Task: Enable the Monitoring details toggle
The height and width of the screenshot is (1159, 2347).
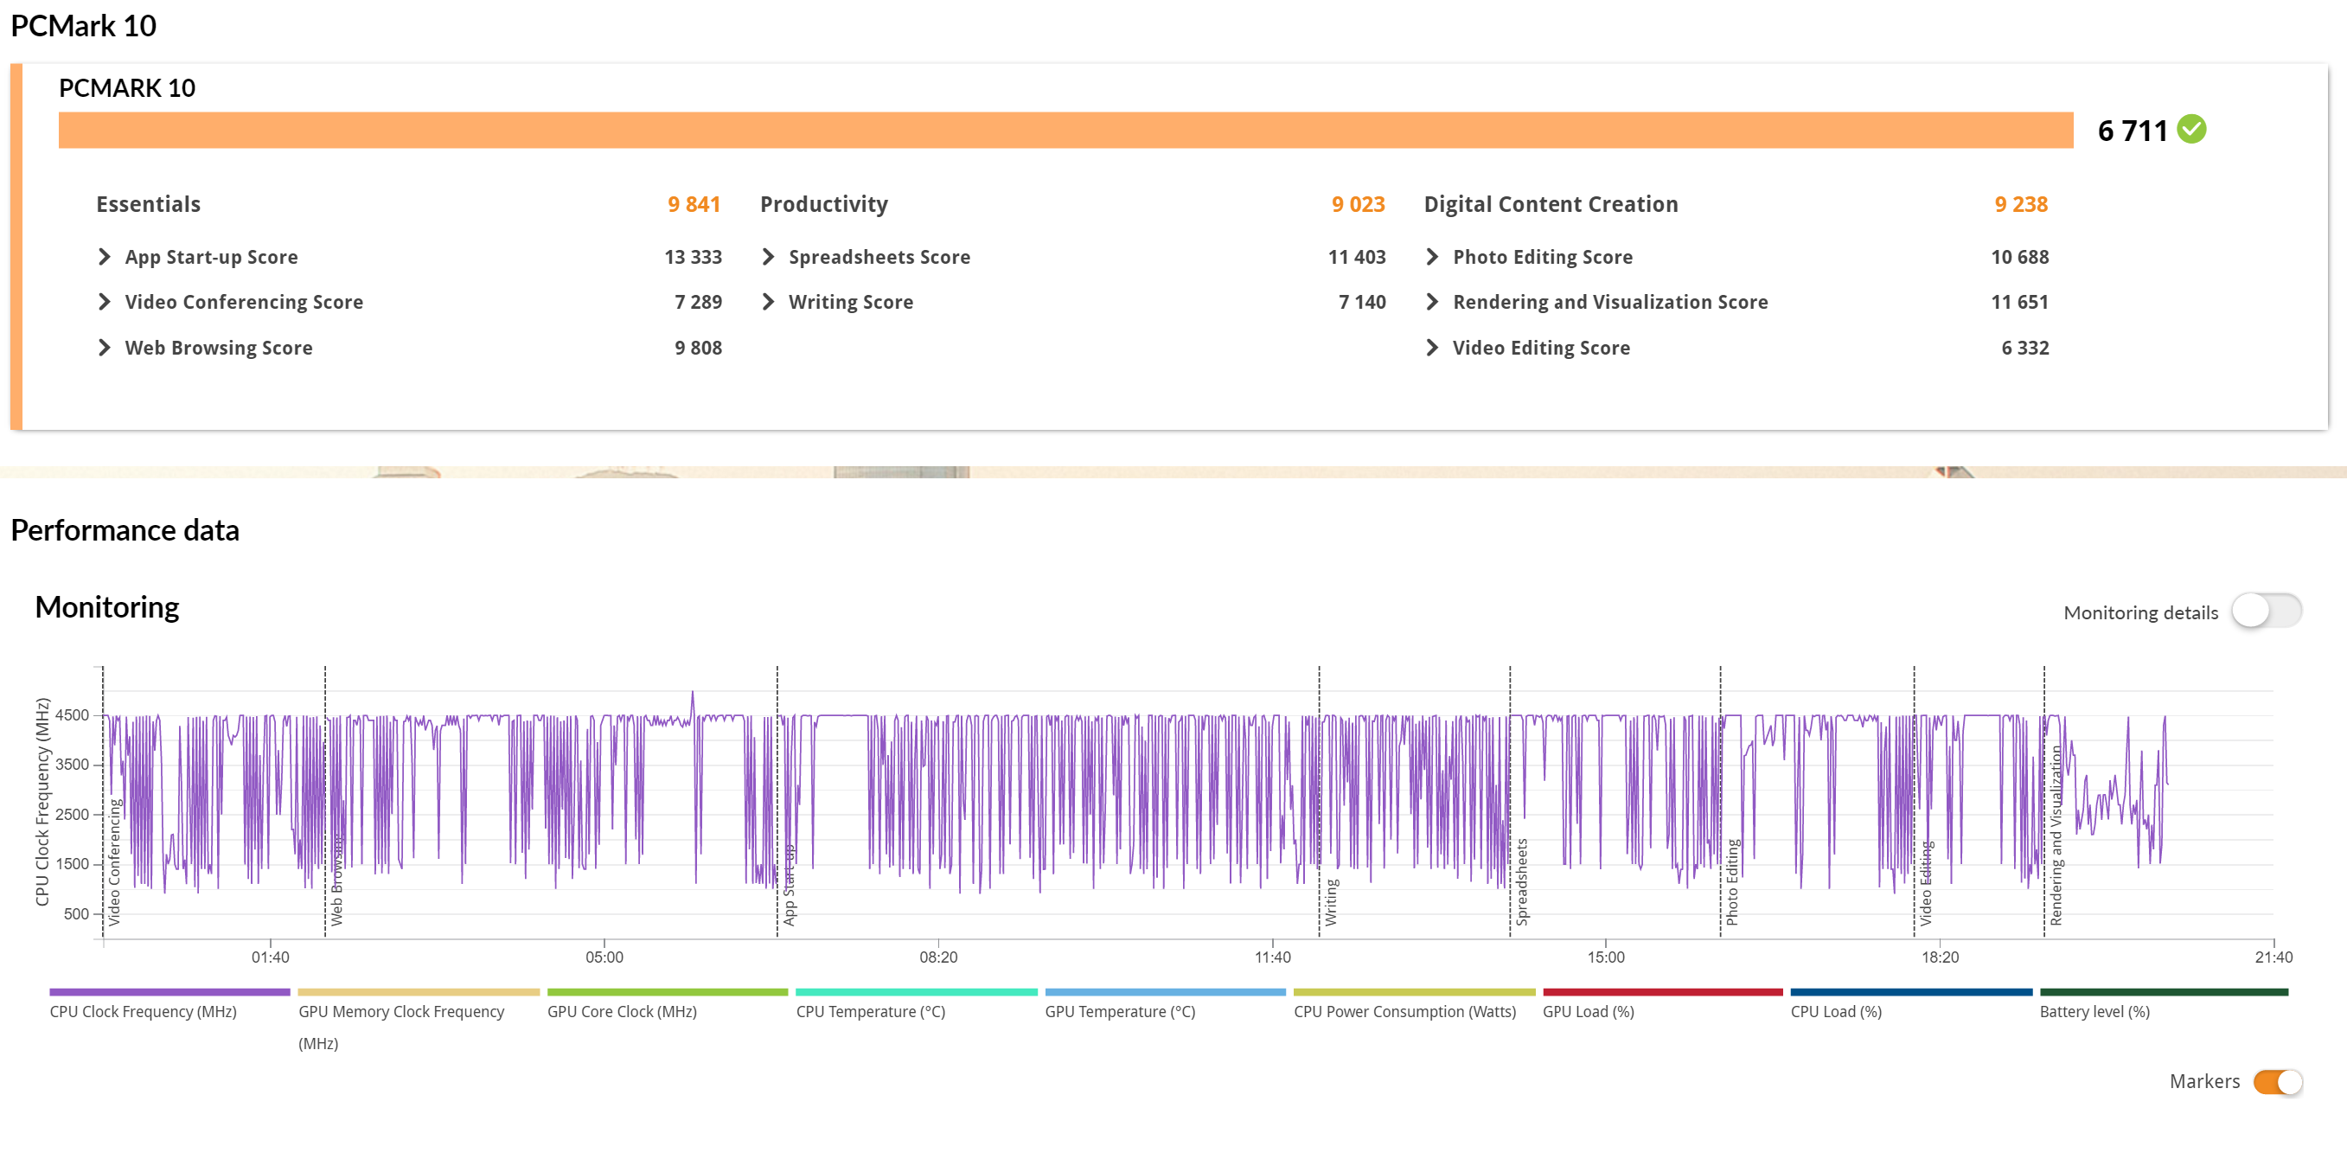Action: (2266, 611)
